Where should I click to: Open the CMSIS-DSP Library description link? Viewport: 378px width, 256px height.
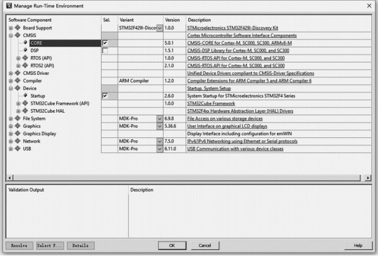click(x=238, y=50)
